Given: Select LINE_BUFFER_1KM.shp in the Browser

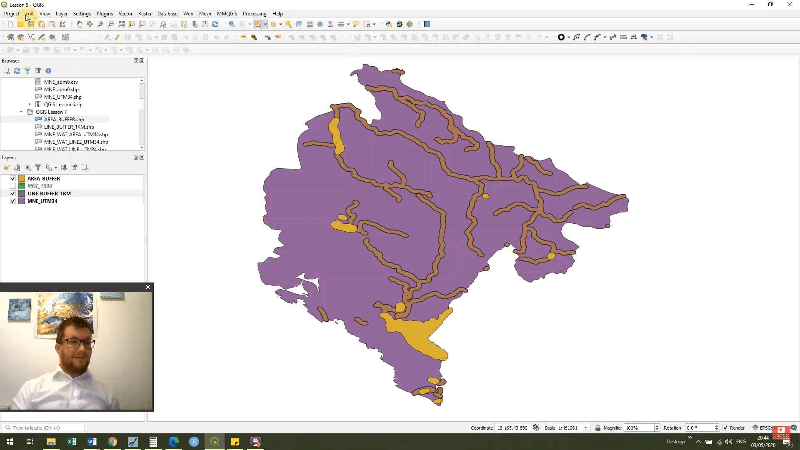Looking at the screenshot, I should (69, 127).
